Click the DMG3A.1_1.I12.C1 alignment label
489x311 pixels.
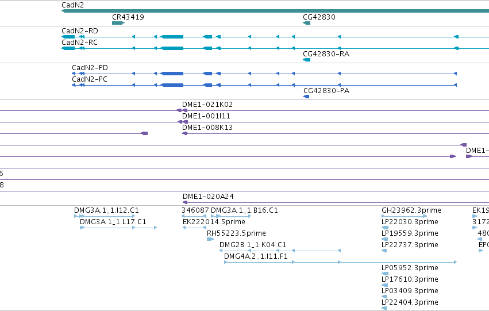click(106, 210)
